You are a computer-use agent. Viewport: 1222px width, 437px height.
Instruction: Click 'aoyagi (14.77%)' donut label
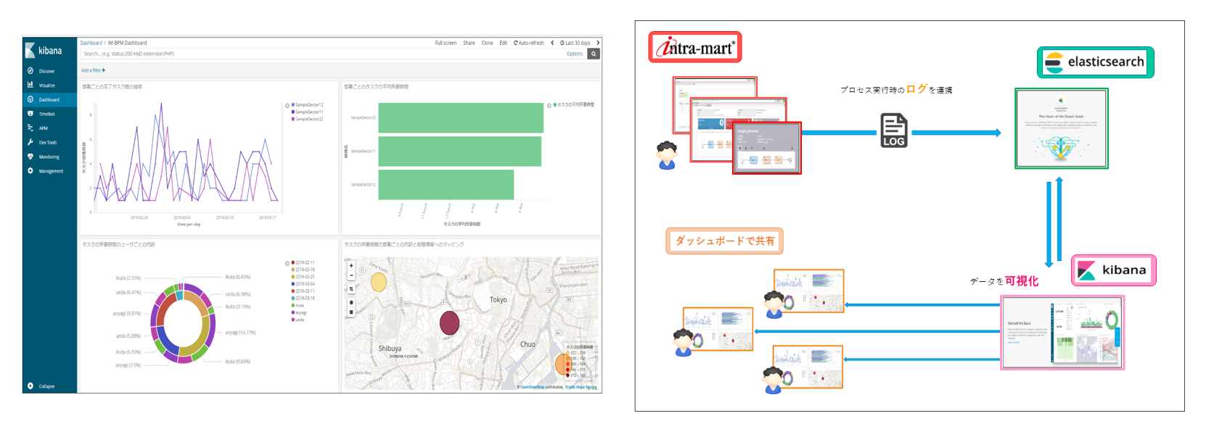point(240,333)
